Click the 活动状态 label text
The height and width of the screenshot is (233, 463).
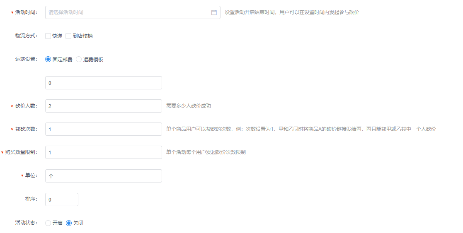coord(26,223)
